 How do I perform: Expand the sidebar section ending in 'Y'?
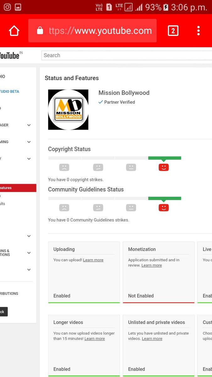(x=29, y=159)
